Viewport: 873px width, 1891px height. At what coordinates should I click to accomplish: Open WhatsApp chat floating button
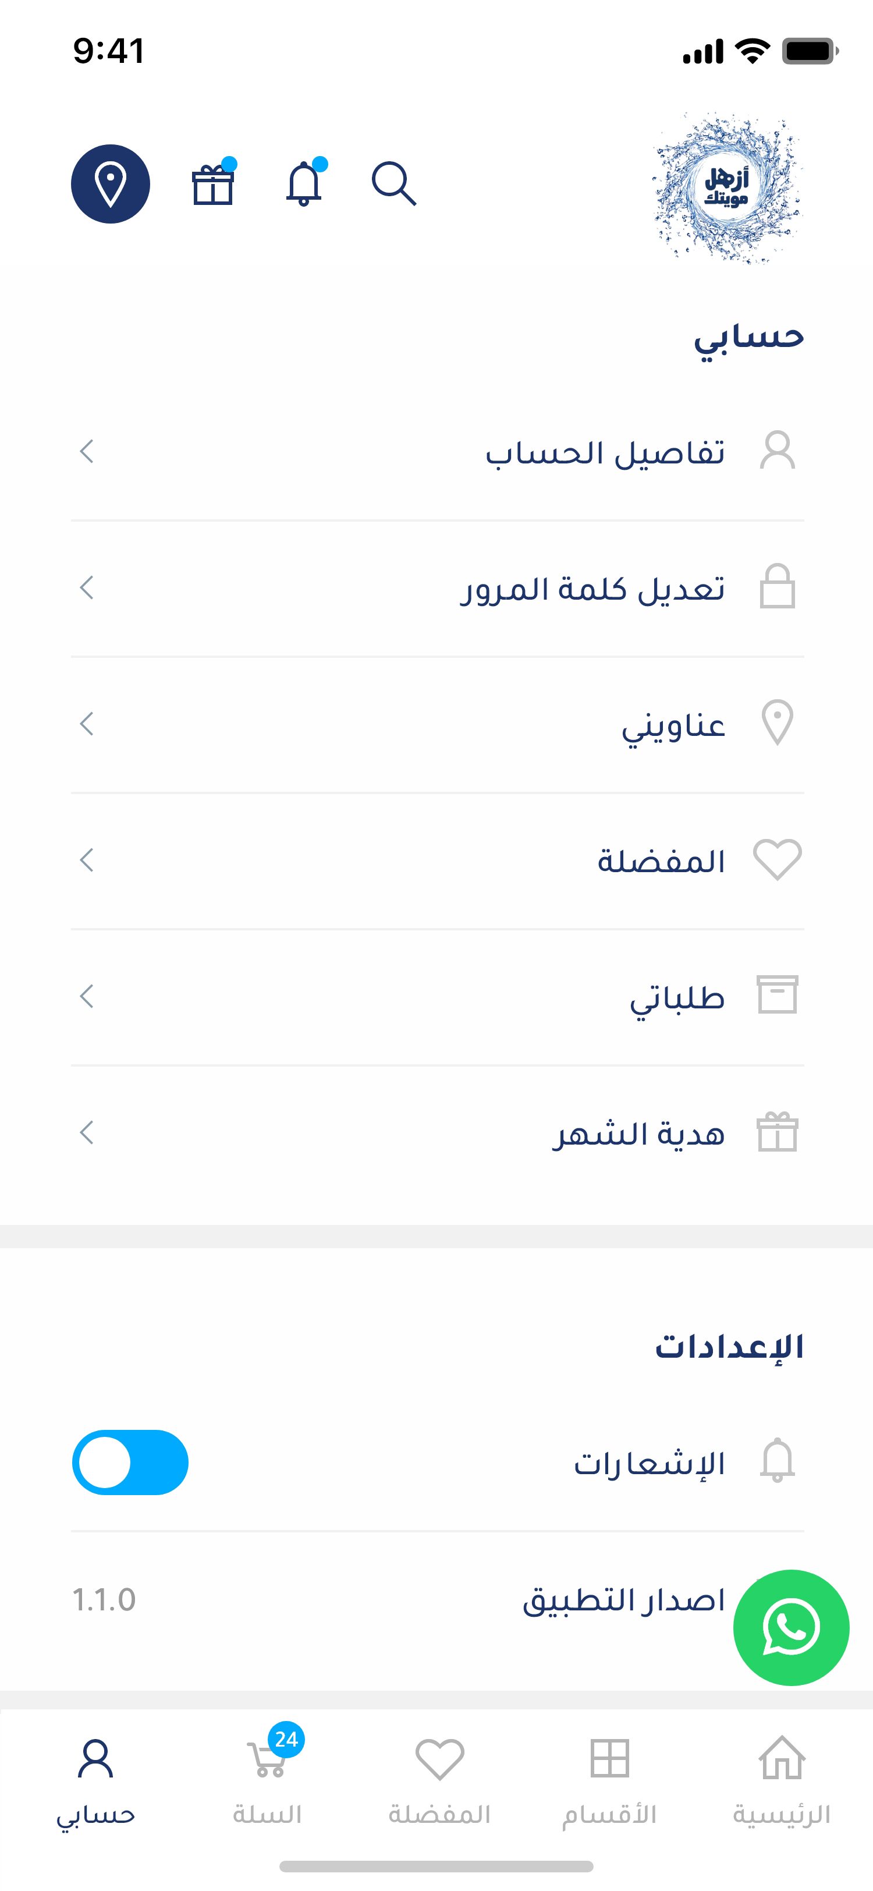791,1627
